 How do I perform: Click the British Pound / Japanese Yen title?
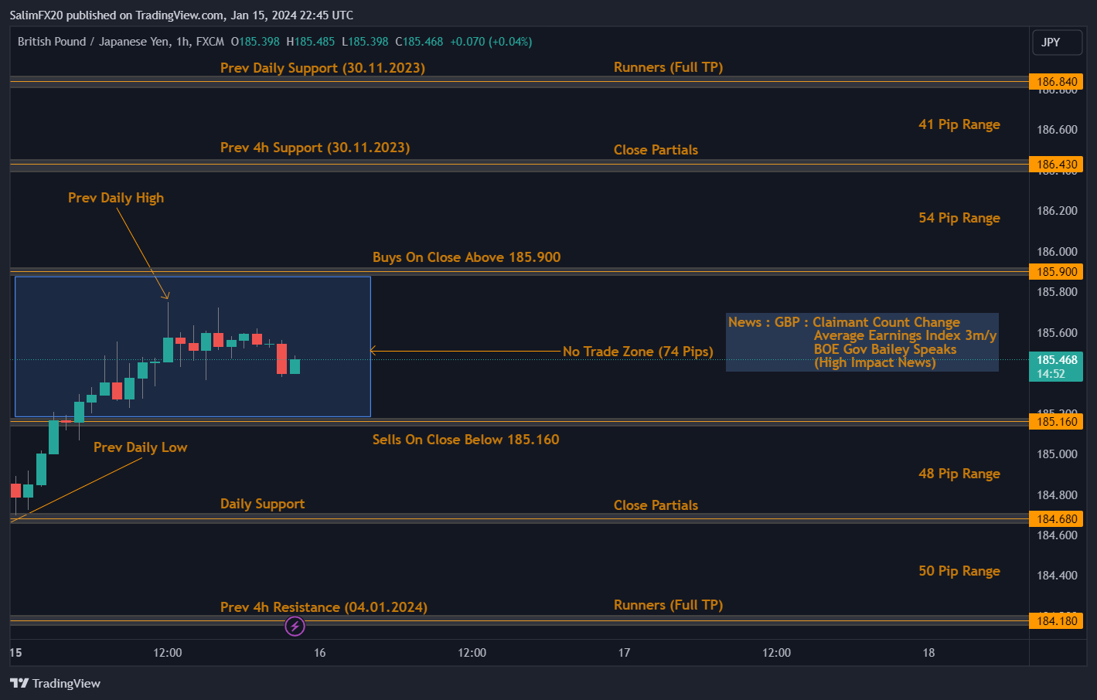coord(121,42)
